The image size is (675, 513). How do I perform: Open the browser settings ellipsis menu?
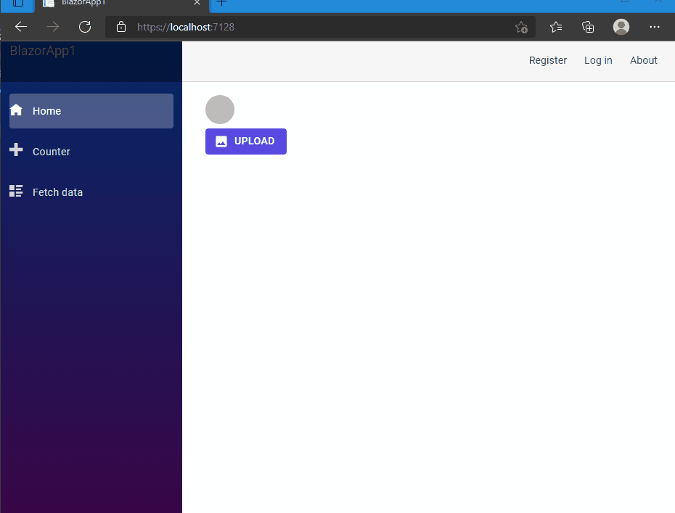tap(654, 27)
